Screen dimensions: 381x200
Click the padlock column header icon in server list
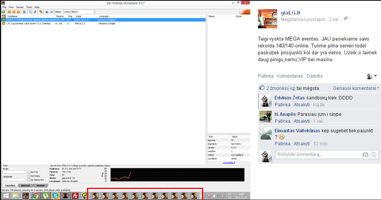click(4, 16)
